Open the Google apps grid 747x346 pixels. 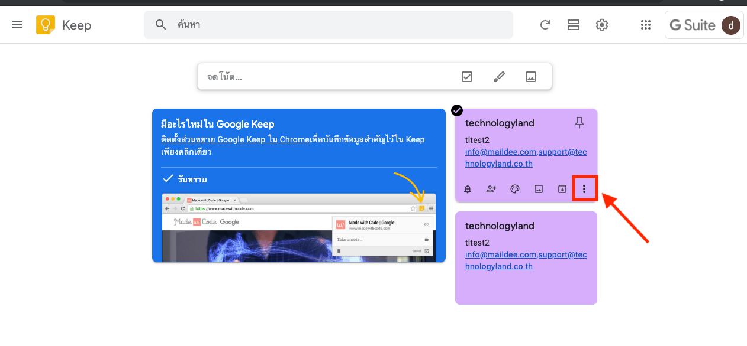click(x=646, y=25)
